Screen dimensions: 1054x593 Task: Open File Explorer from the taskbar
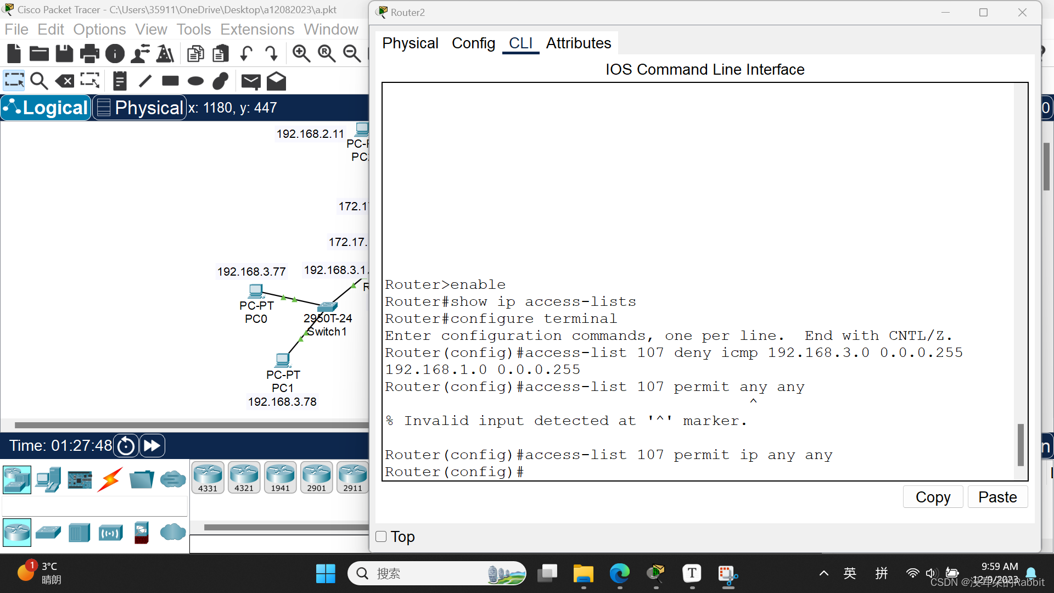coord(583,574)
